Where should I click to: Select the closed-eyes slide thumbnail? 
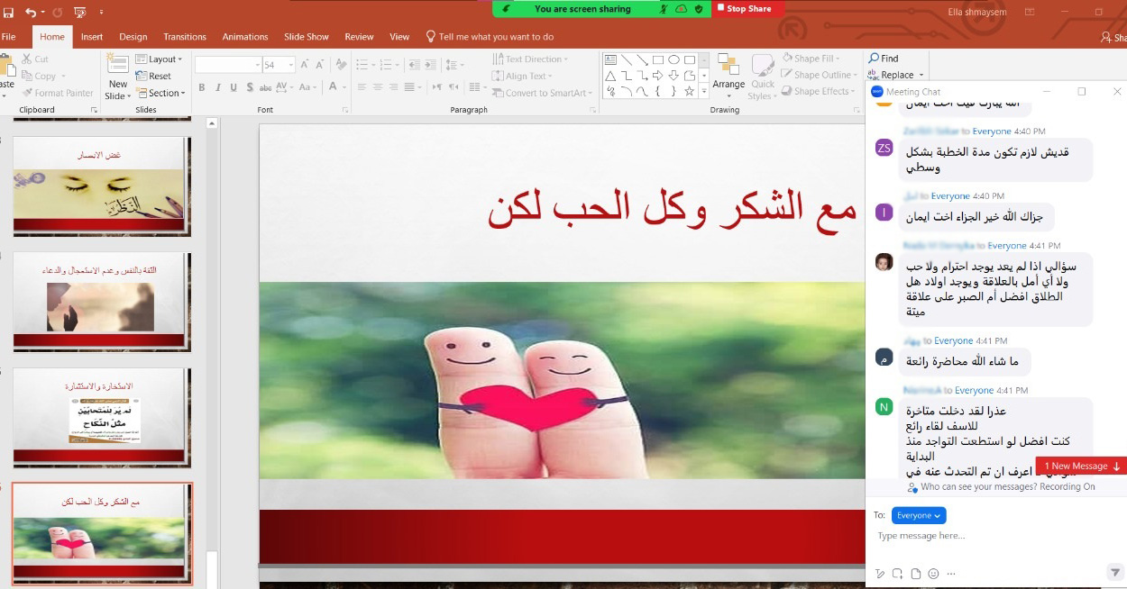(101, 186)
